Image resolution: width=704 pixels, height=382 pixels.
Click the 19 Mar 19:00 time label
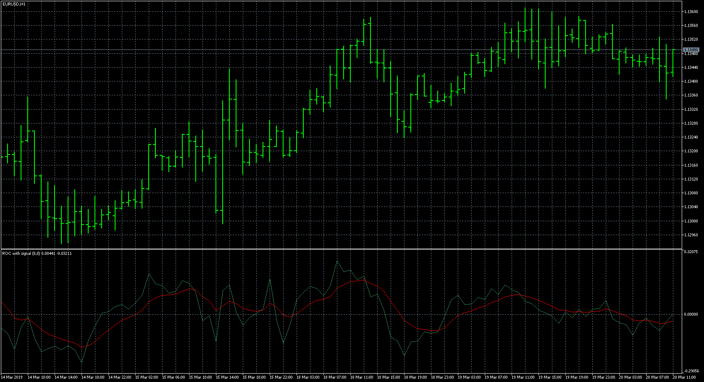pyautogui.click(x=577, y=377)
